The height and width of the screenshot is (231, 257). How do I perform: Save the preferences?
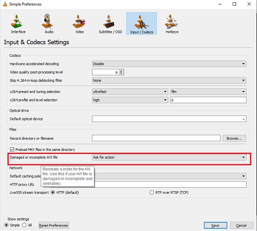point(215,225)
